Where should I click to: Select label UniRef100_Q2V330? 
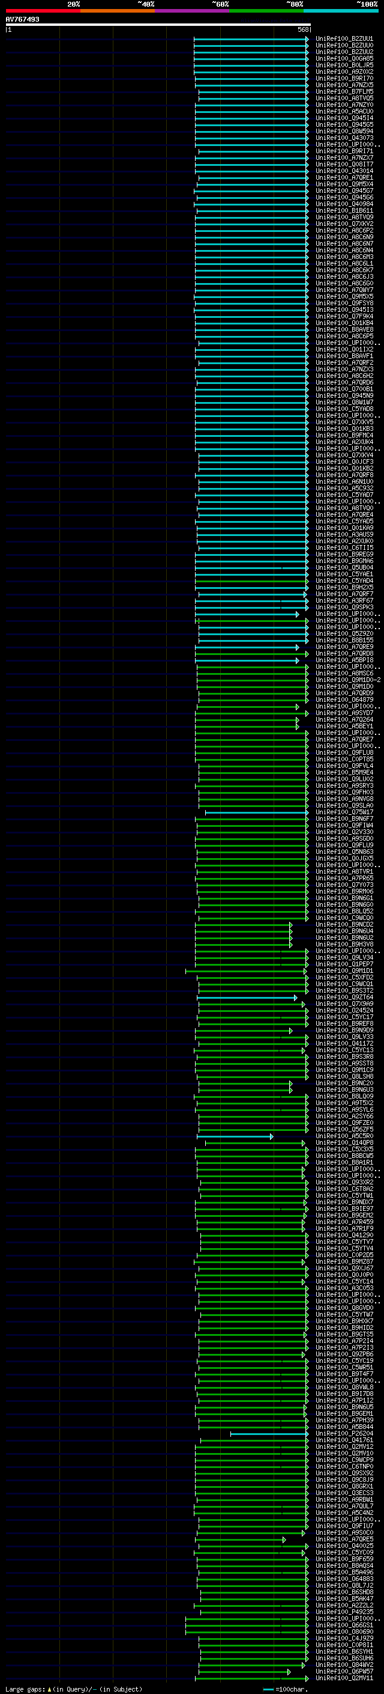(344, 832)
